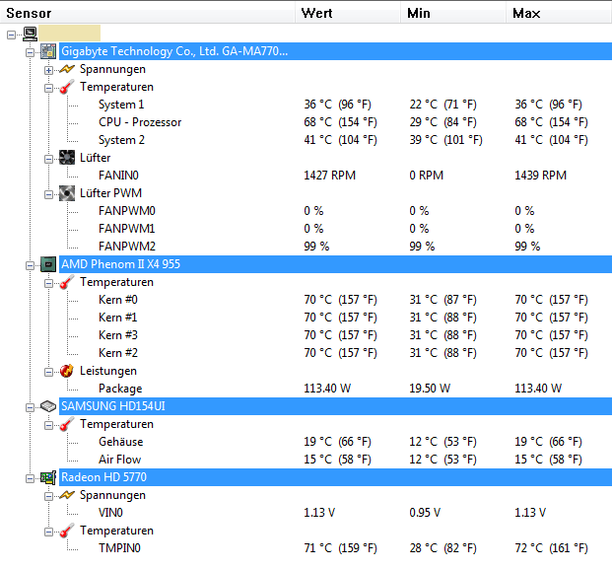Collapse Temperaturen under AMD Phenom II
Screen dimensions: 612x569
point(48,283)
